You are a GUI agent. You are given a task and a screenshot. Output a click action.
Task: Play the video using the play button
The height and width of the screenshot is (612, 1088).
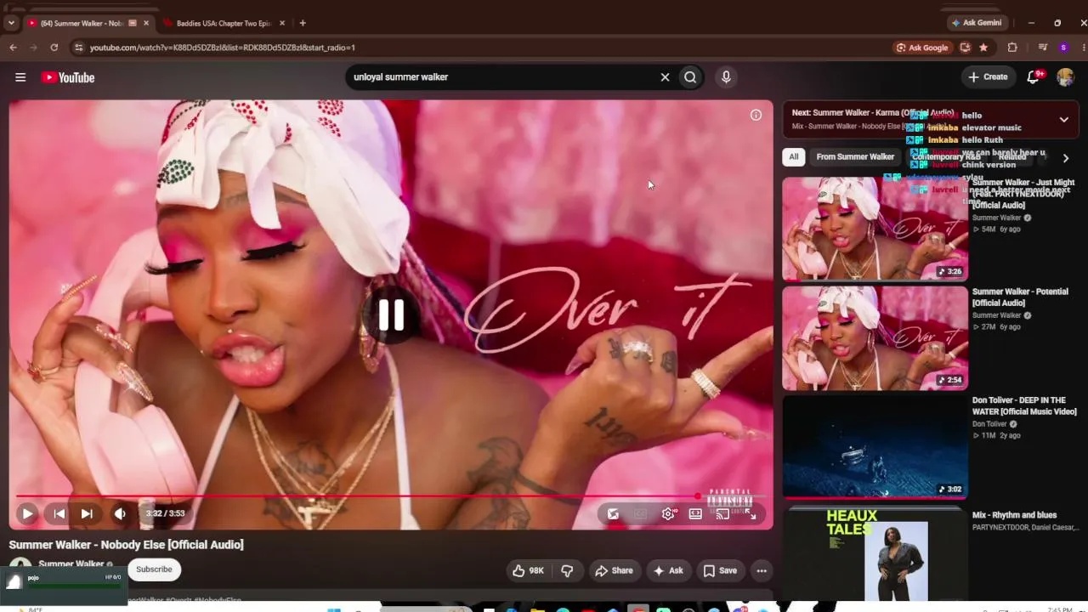(27, 513)
